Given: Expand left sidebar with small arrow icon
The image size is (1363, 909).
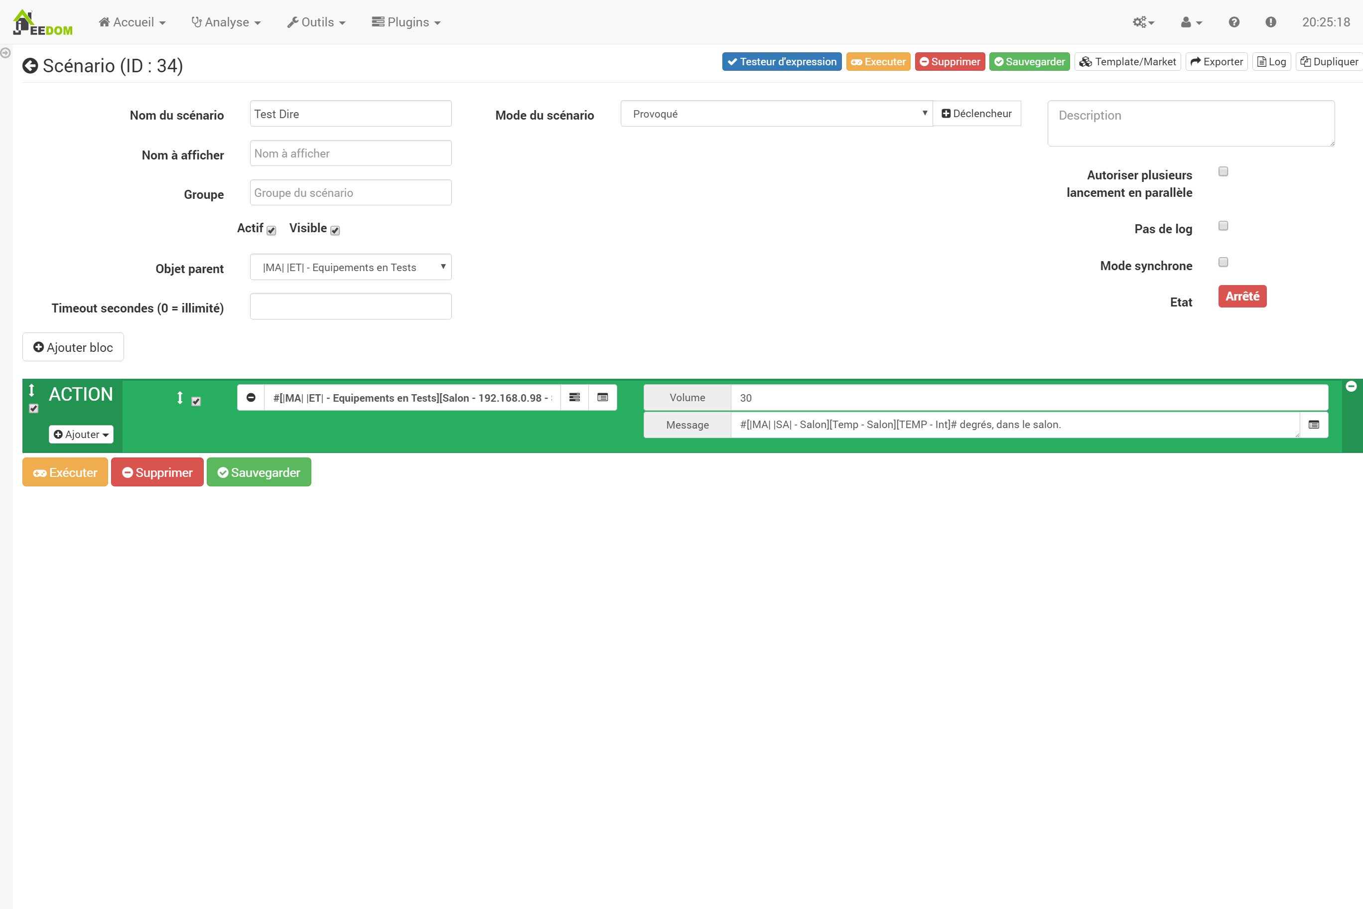Looking at the screenshot, I should [x=5, y=53].
